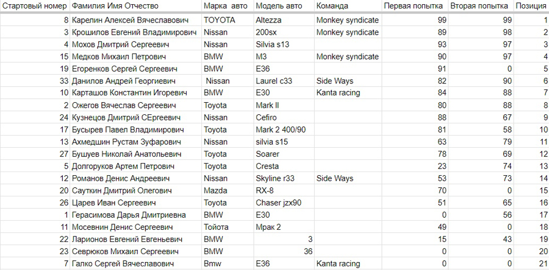
Task: Click the Mark 2 400/90 cell
Action: 284,130
